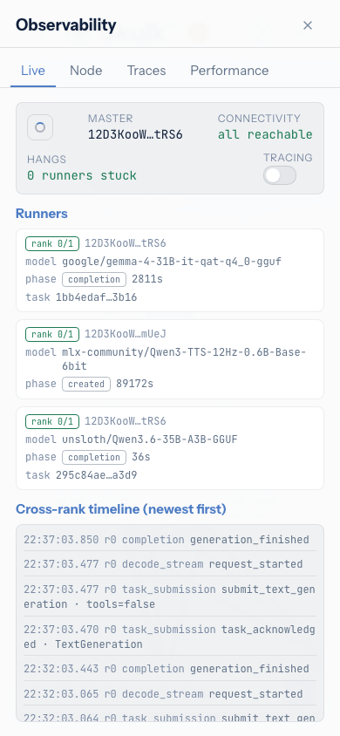Select task ID 1bb4edaf…3b16

click(96, 297)
